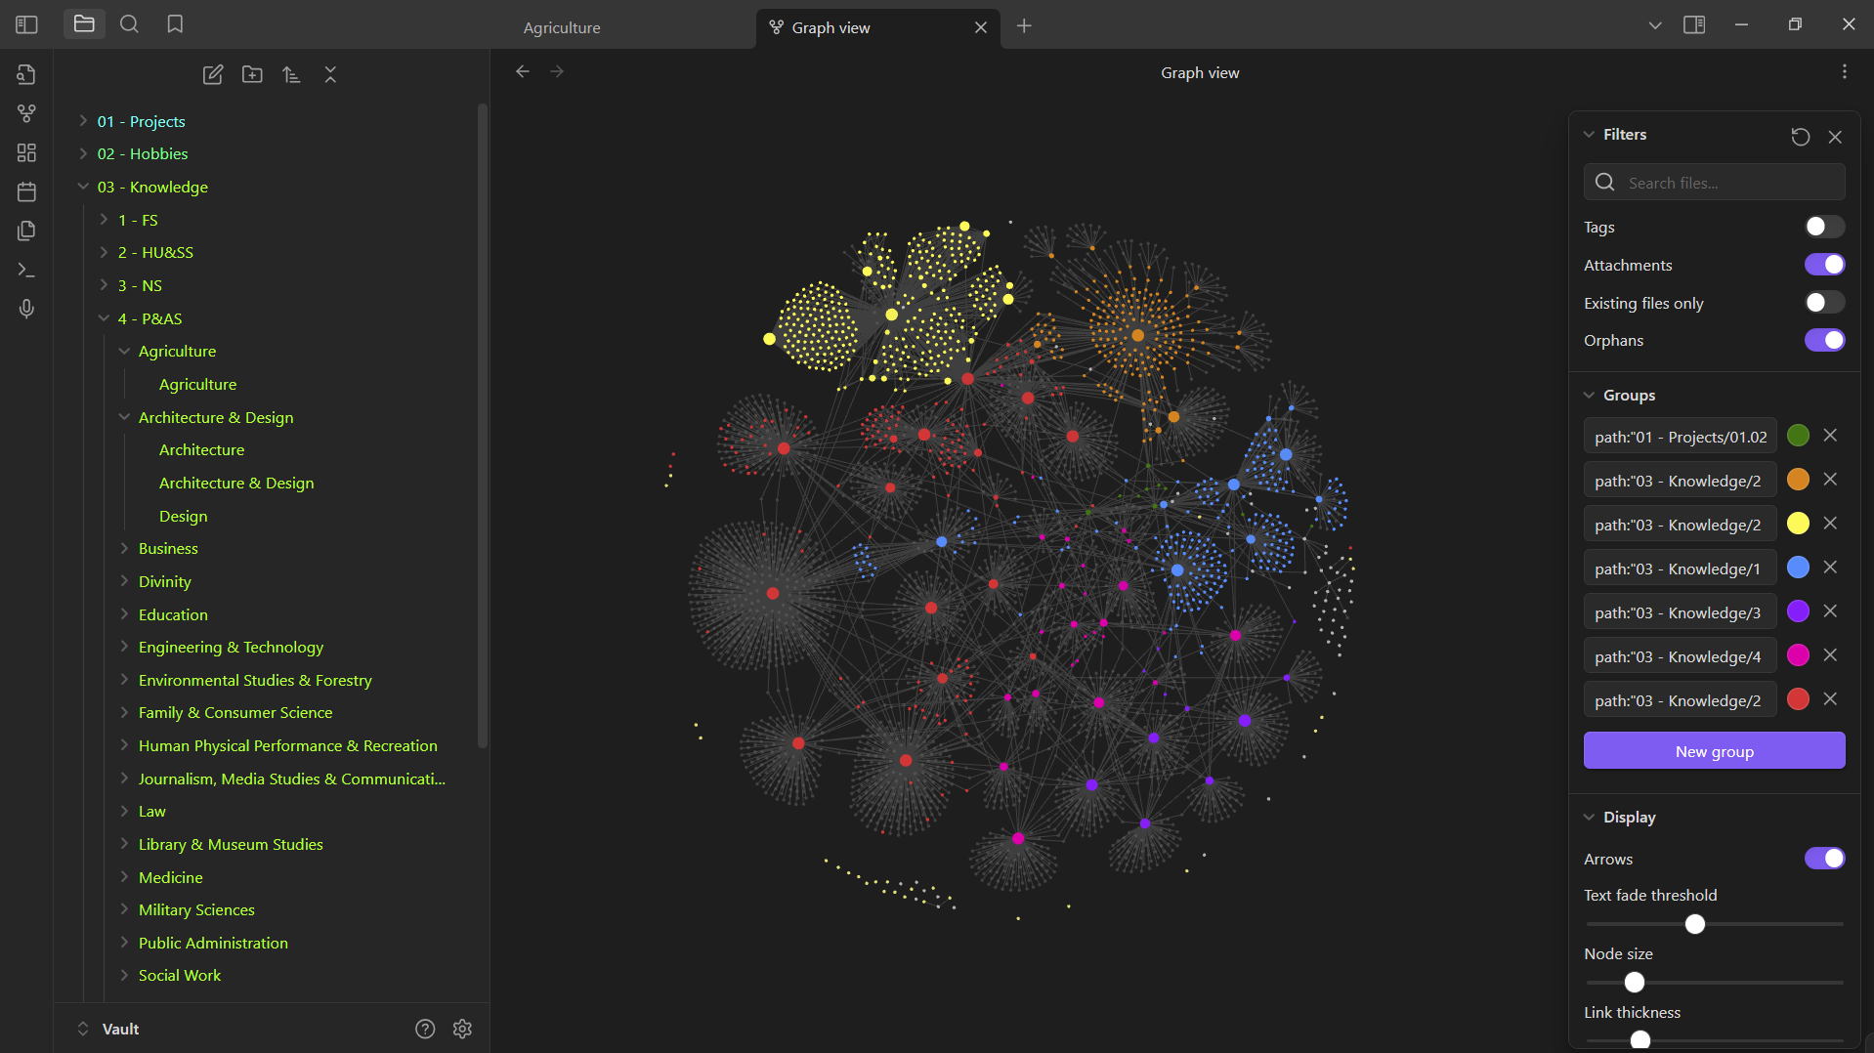Viewport: 1874px width, 1053px height.
Task: Open the Architecture note in the tree
Action: (x=201, y=449)
